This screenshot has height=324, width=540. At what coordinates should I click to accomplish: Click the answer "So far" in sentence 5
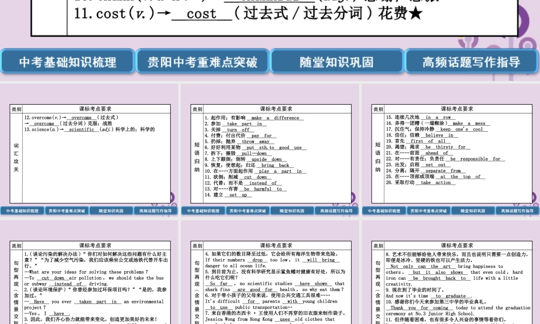coord(219,283)
